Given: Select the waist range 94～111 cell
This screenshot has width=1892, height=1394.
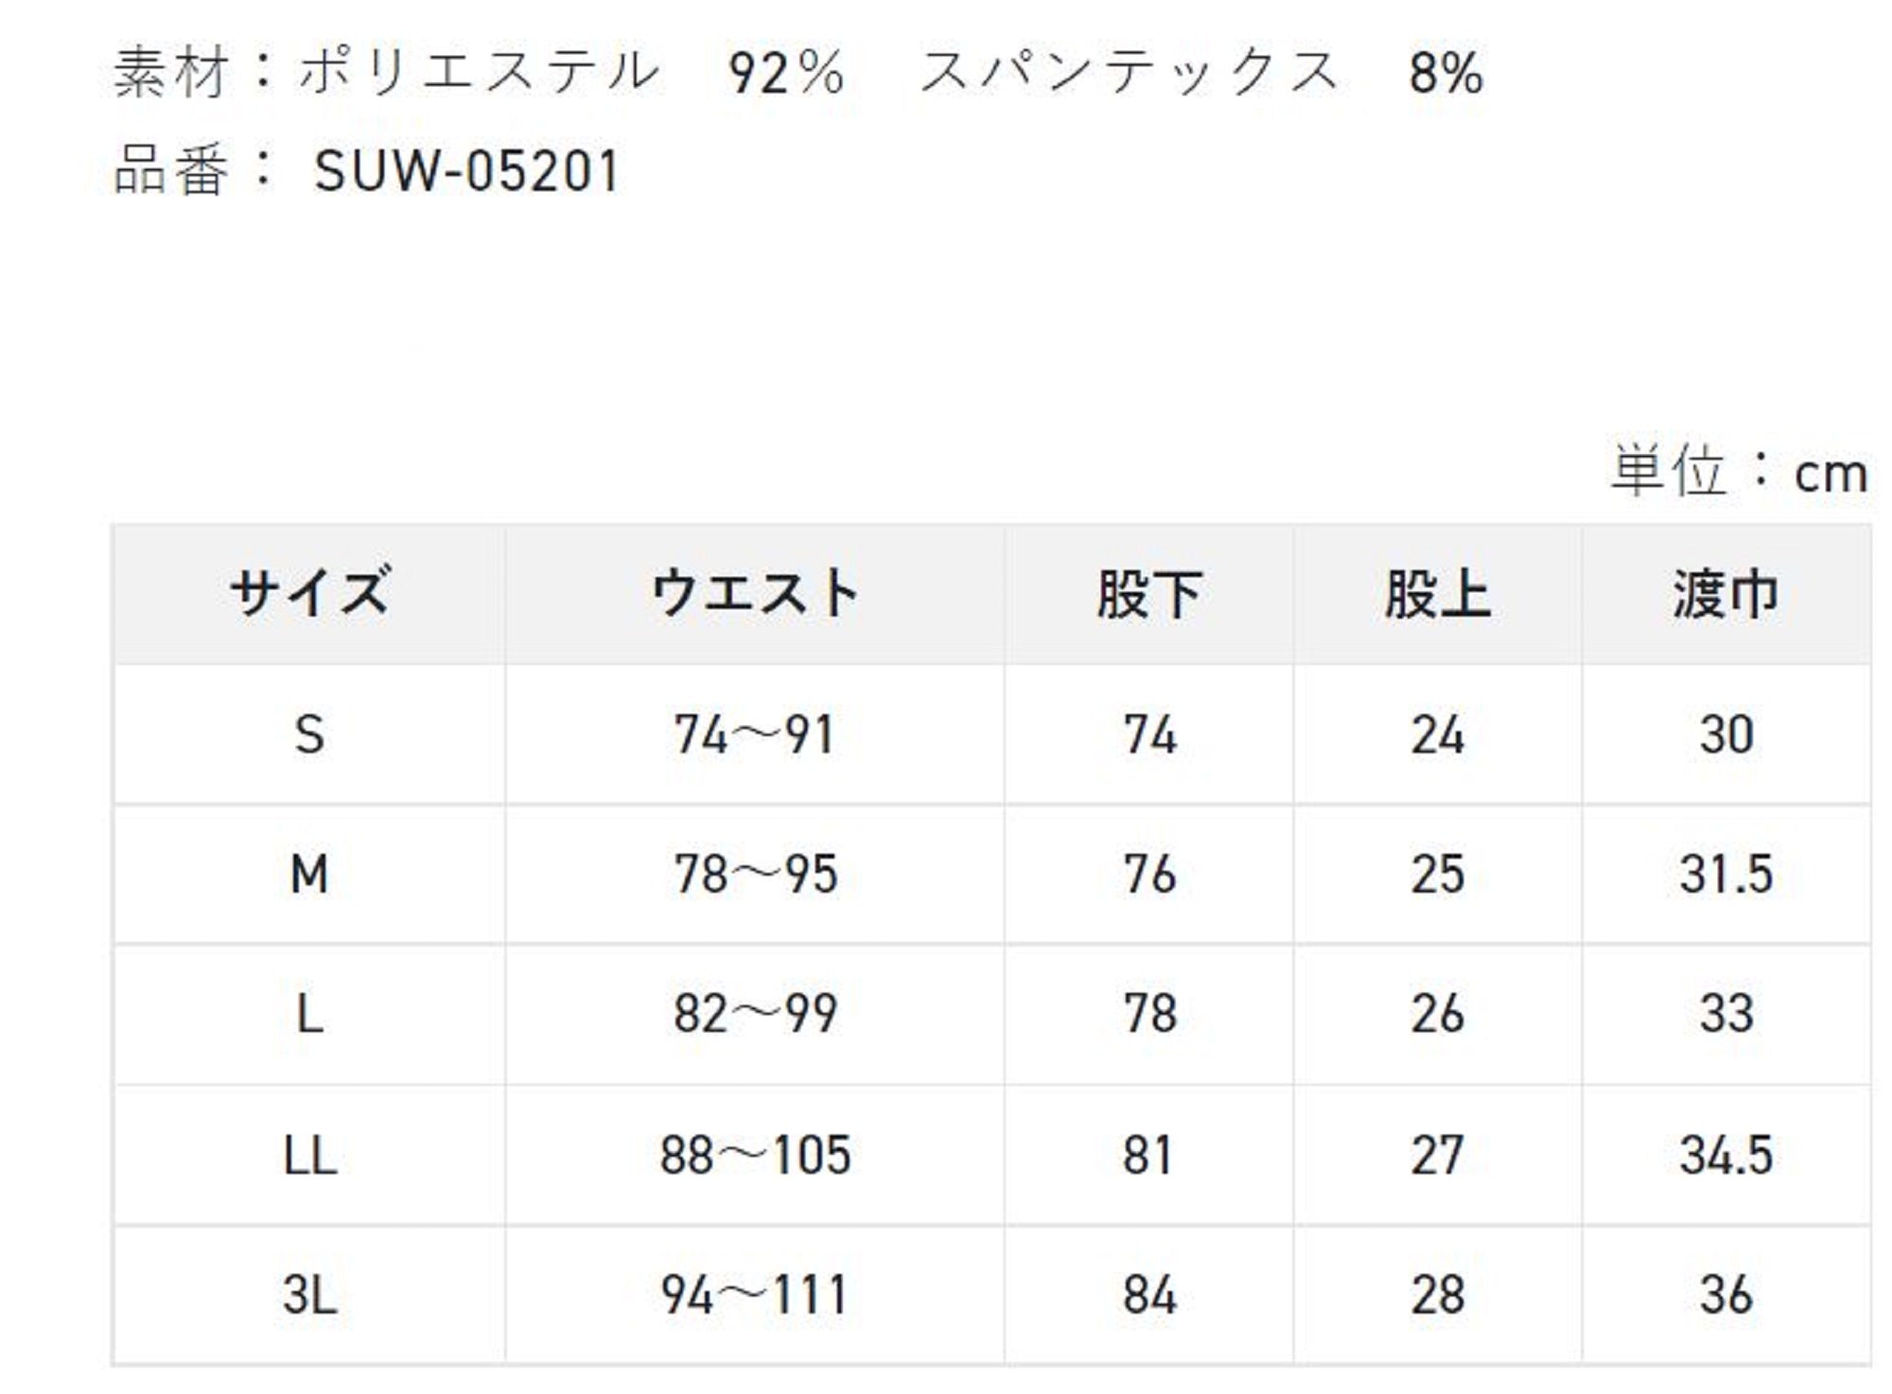Looking at the screenshot, I should point(755,1295).
